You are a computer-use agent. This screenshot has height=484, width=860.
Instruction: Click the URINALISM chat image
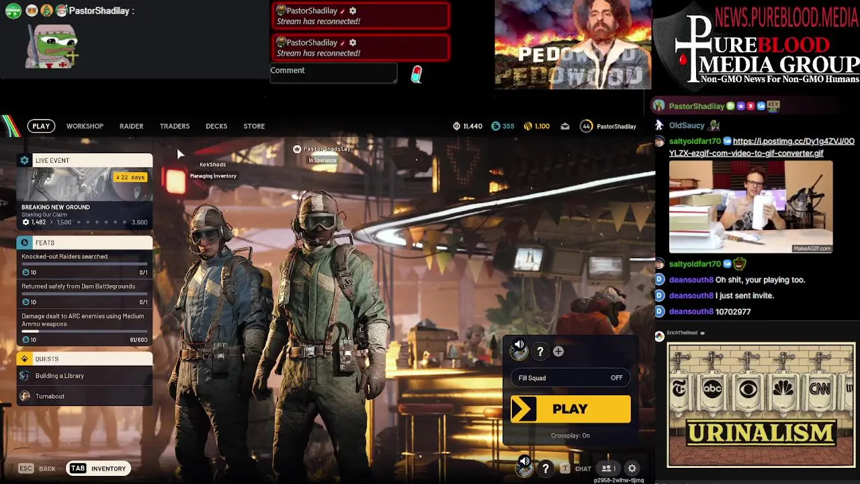pos(761,405)
